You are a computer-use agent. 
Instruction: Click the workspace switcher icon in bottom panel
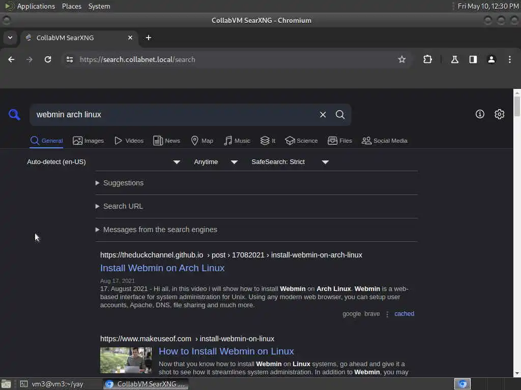(x=462, y=384)
